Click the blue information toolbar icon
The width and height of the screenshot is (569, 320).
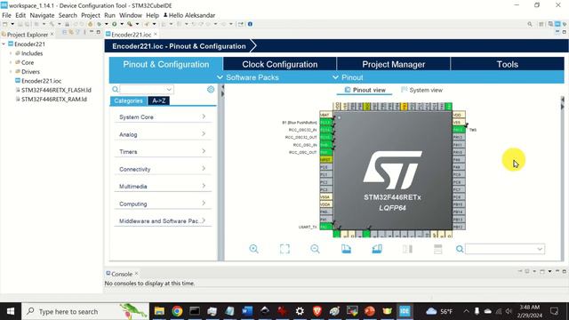click(250, 24)
